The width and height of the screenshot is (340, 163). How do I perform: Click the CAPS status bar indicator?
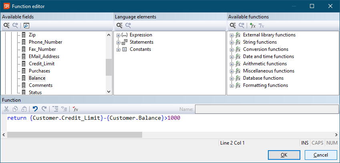(x=318, y=143)
